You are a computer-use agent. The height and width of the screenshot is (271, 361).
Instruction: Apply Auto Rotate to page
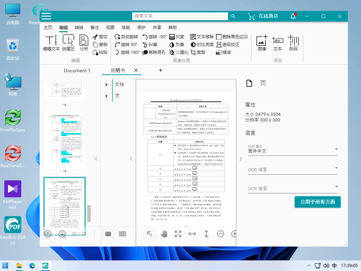pos(126,37)
